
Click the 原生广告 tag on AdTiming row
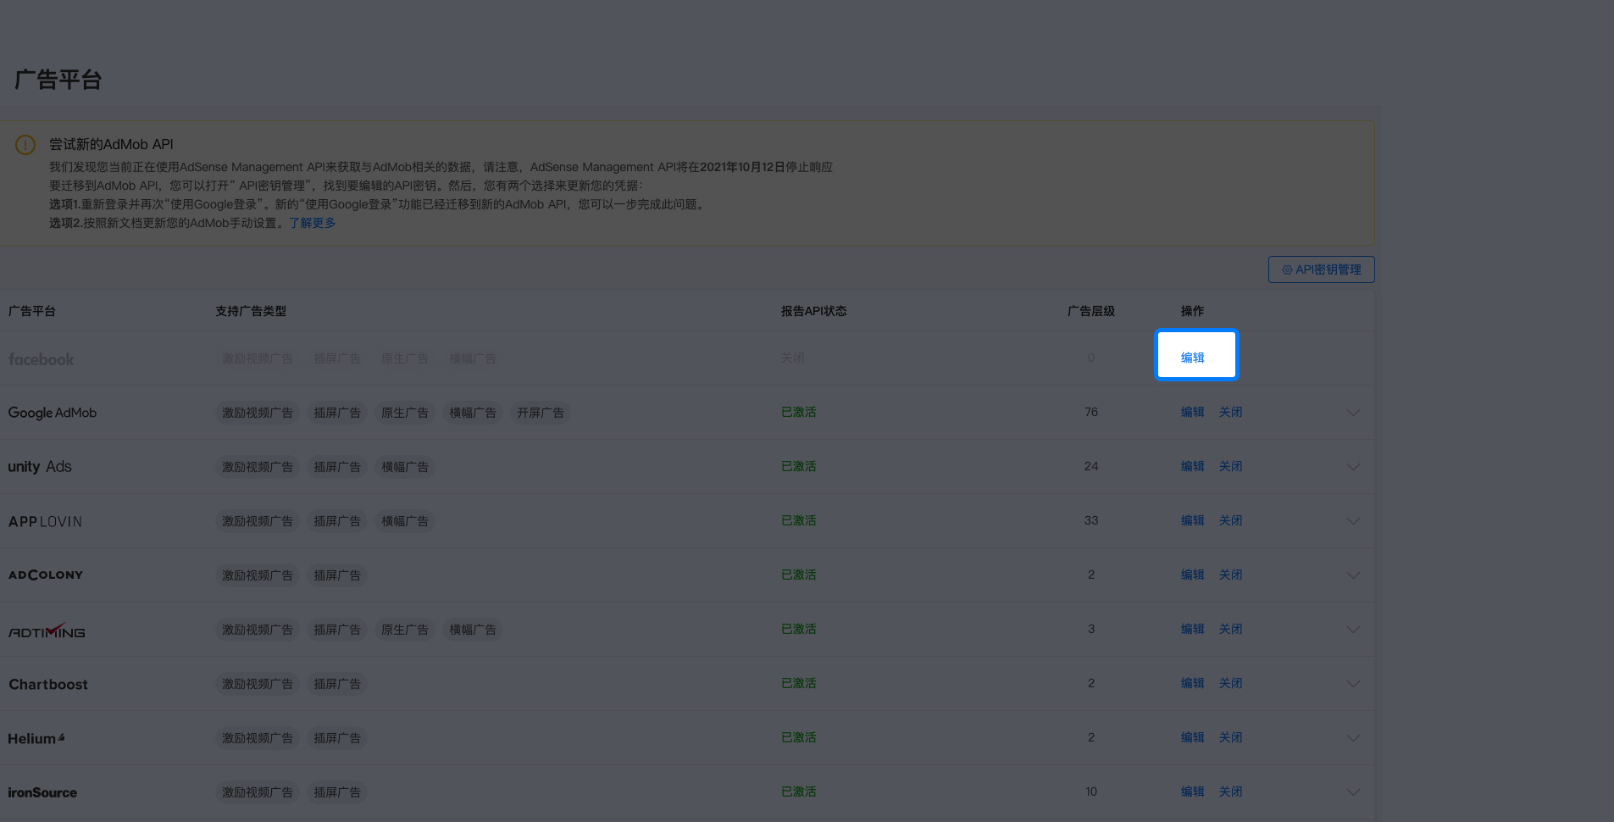tap(405, 630)
